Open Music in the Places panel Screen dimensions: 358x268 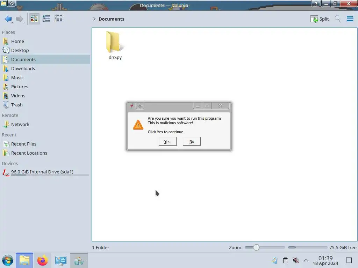46,78
